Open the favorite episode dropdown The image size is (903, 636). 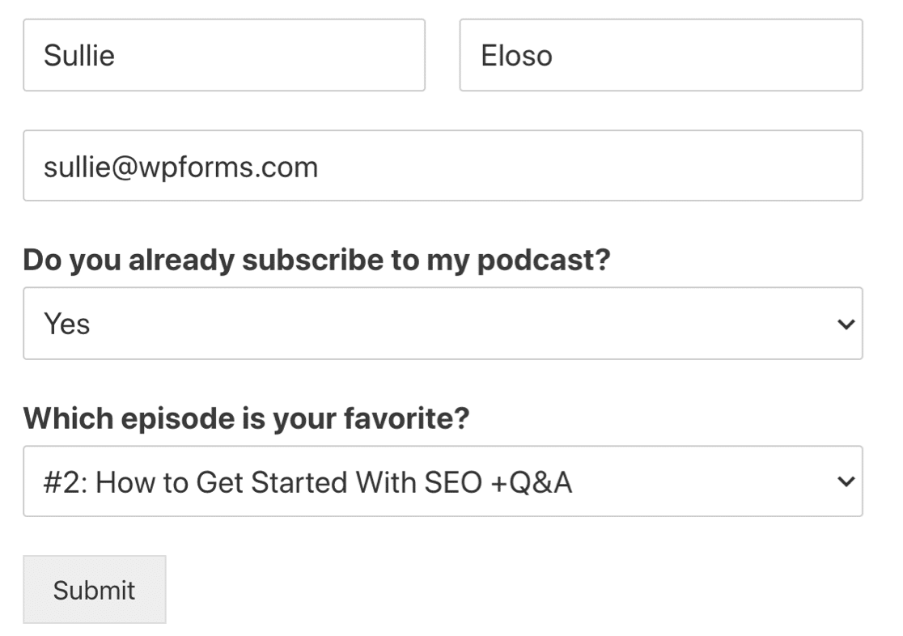tap(443, 481)
